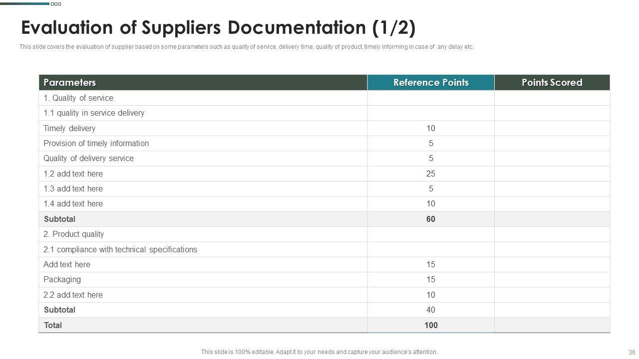Click the "Parameters" column header
Screen dimensions: 639x359
[203, 82]
